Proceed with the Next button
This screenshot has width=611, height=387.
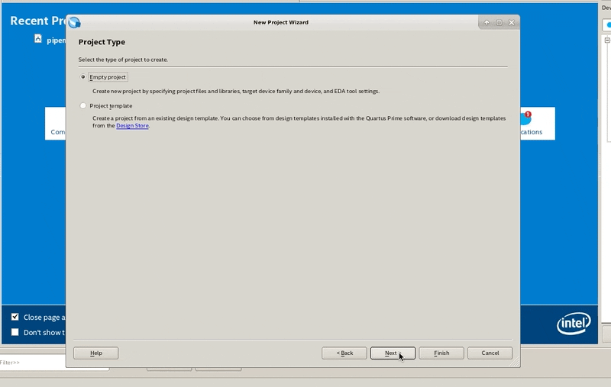393,353
